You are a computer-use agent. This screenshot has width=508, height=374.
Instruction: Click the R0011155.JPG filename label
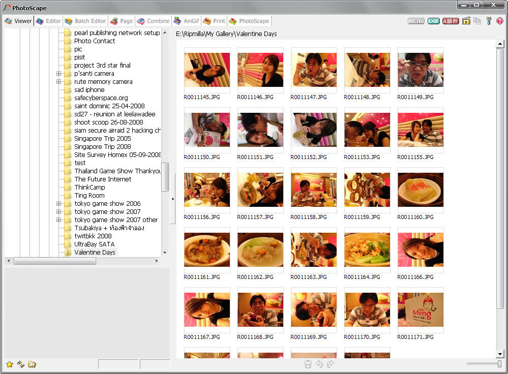pos(415,157)
